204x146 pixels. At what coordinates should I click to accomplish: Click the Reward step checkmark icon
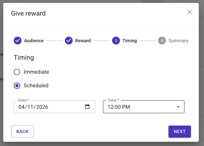[69, 41]
